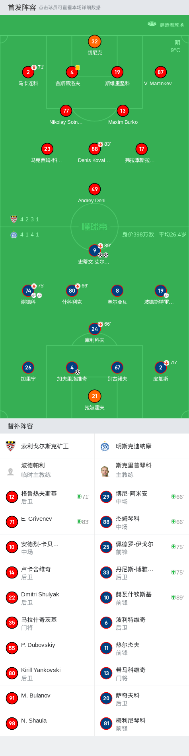Select bench player 98 N. Shaula
Image resolution: width=189 pixels, height=756 pixels.
(x=47, y=723)
